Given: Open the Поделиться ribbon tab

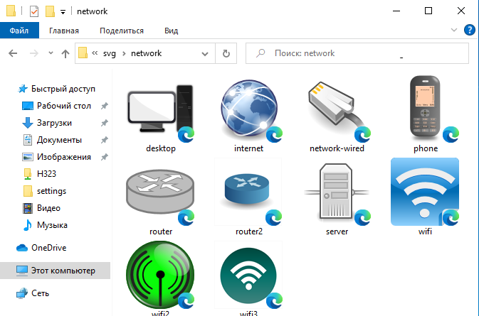Looking at the screenshot, I should point(122,31).
